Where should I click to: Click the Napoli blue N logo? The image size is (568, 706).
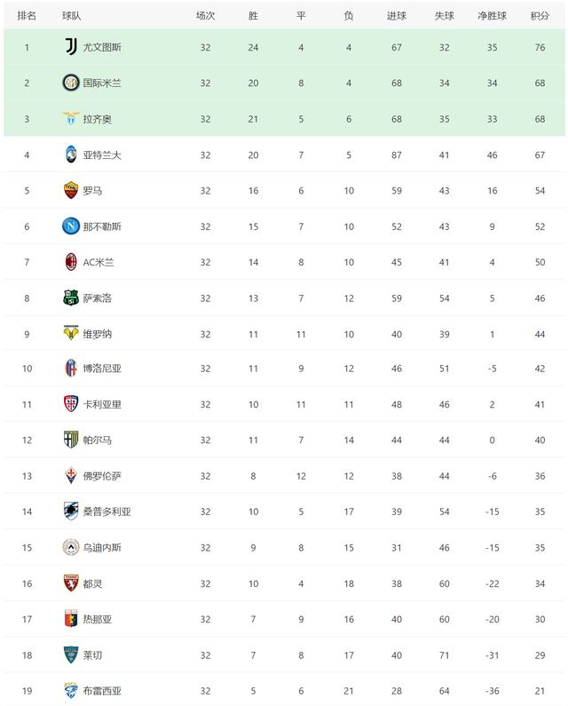[x=71, y=226]
